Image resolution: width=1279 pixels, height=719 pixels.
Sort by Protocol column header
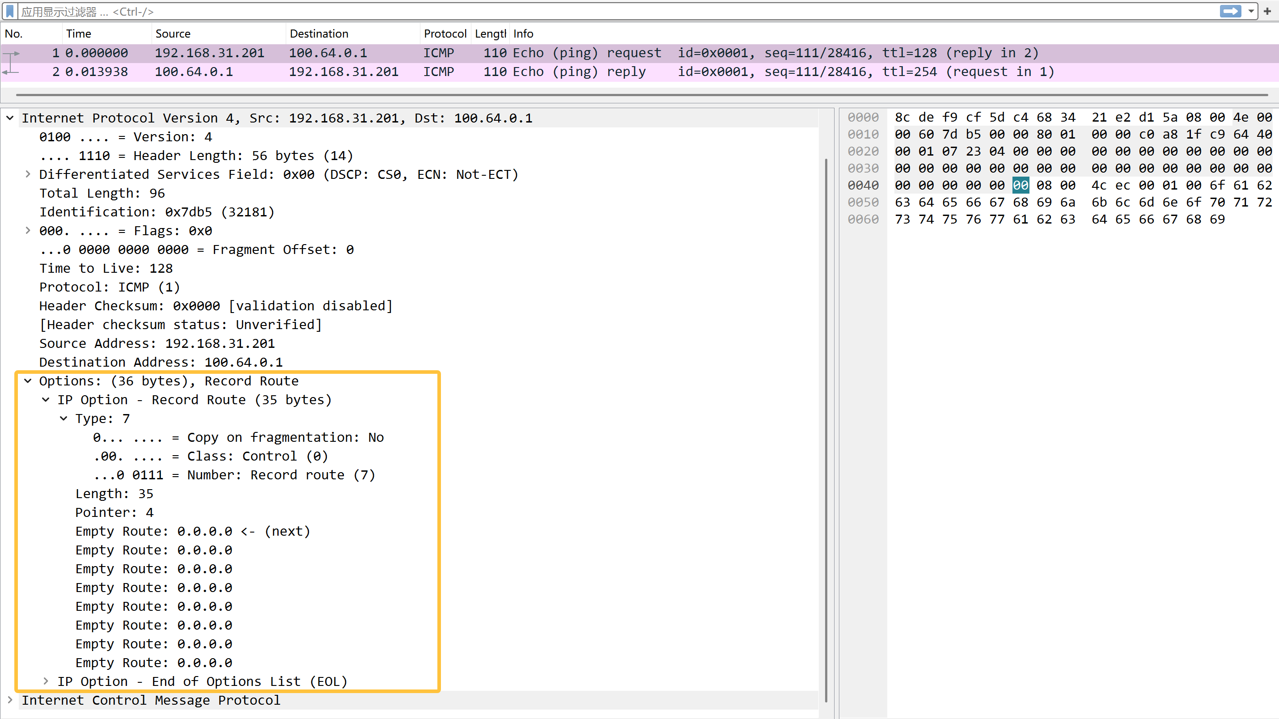coord(445,34)
